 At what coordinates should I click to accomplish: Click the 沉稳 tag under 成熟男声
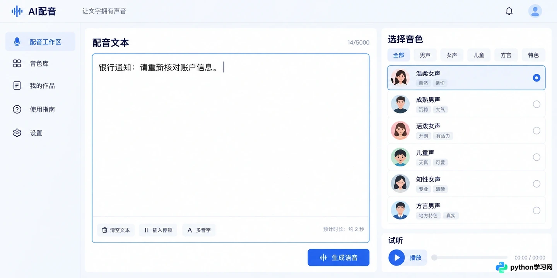pos(424,110)
